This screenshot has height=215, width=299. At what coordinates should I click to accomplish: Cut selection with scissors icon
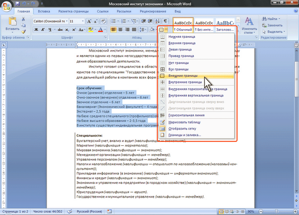coord(23,19)
